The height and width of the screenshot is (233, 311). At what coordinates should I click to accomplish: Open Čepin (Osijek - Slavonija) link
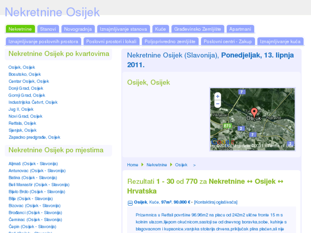pyautogui.click(x=33, y=227)
